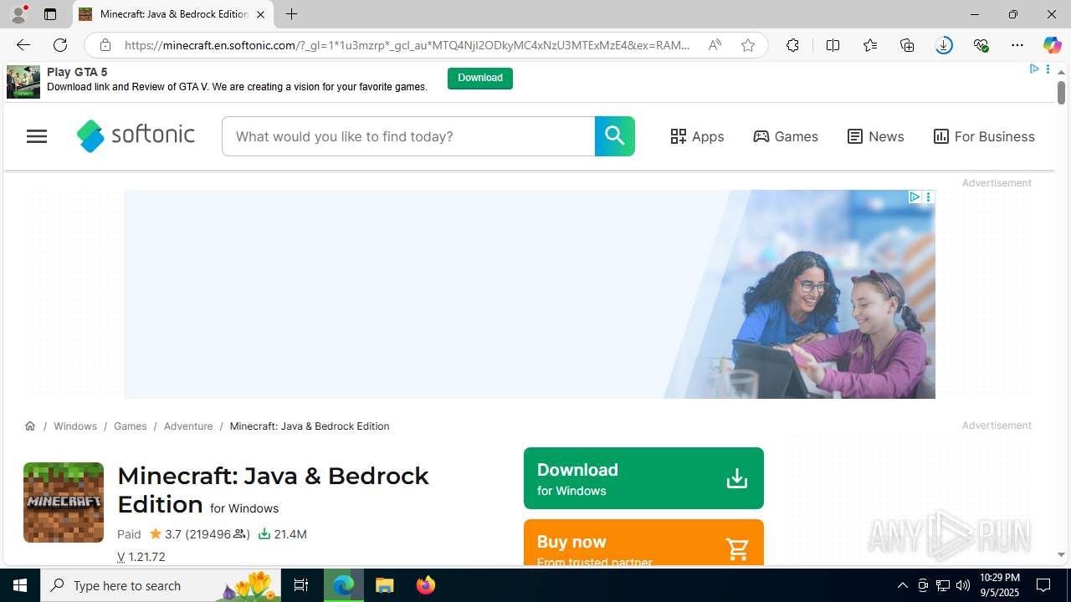Open the Read aloud icon

pos(715,45)
